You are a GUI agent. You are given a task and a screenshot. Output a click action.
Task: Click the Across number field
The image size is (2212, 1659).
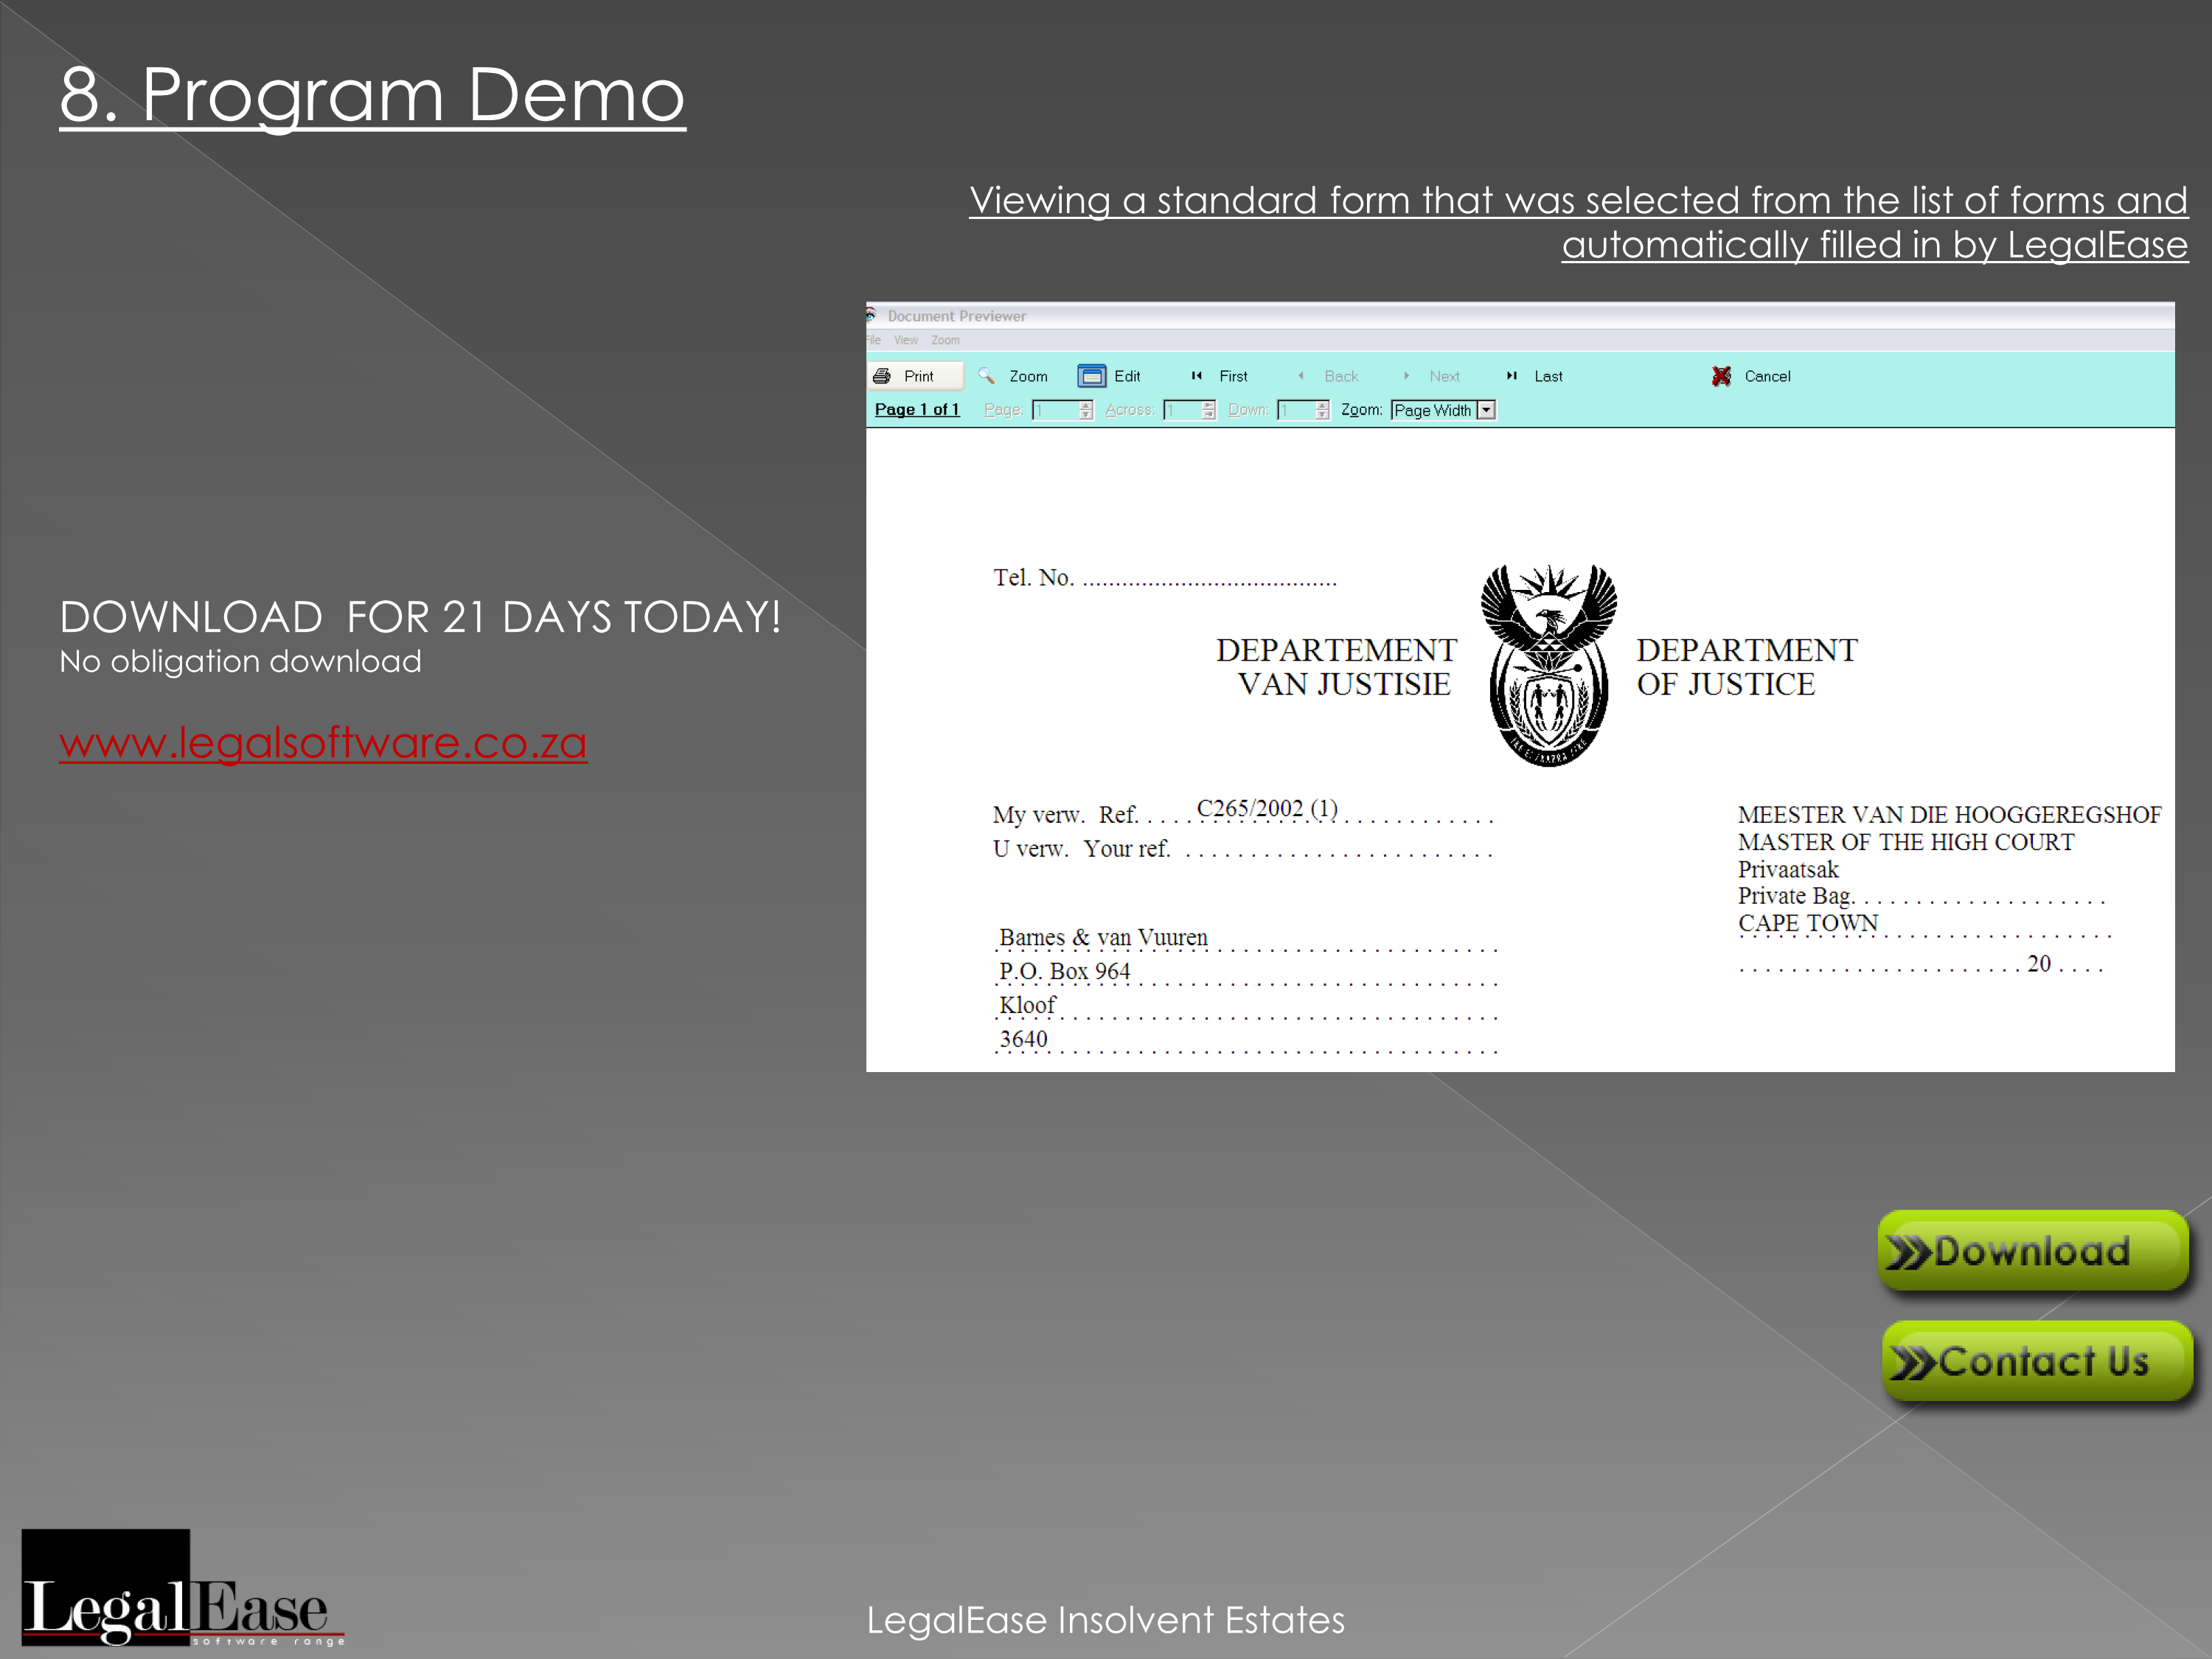[x=1181, y=410]
